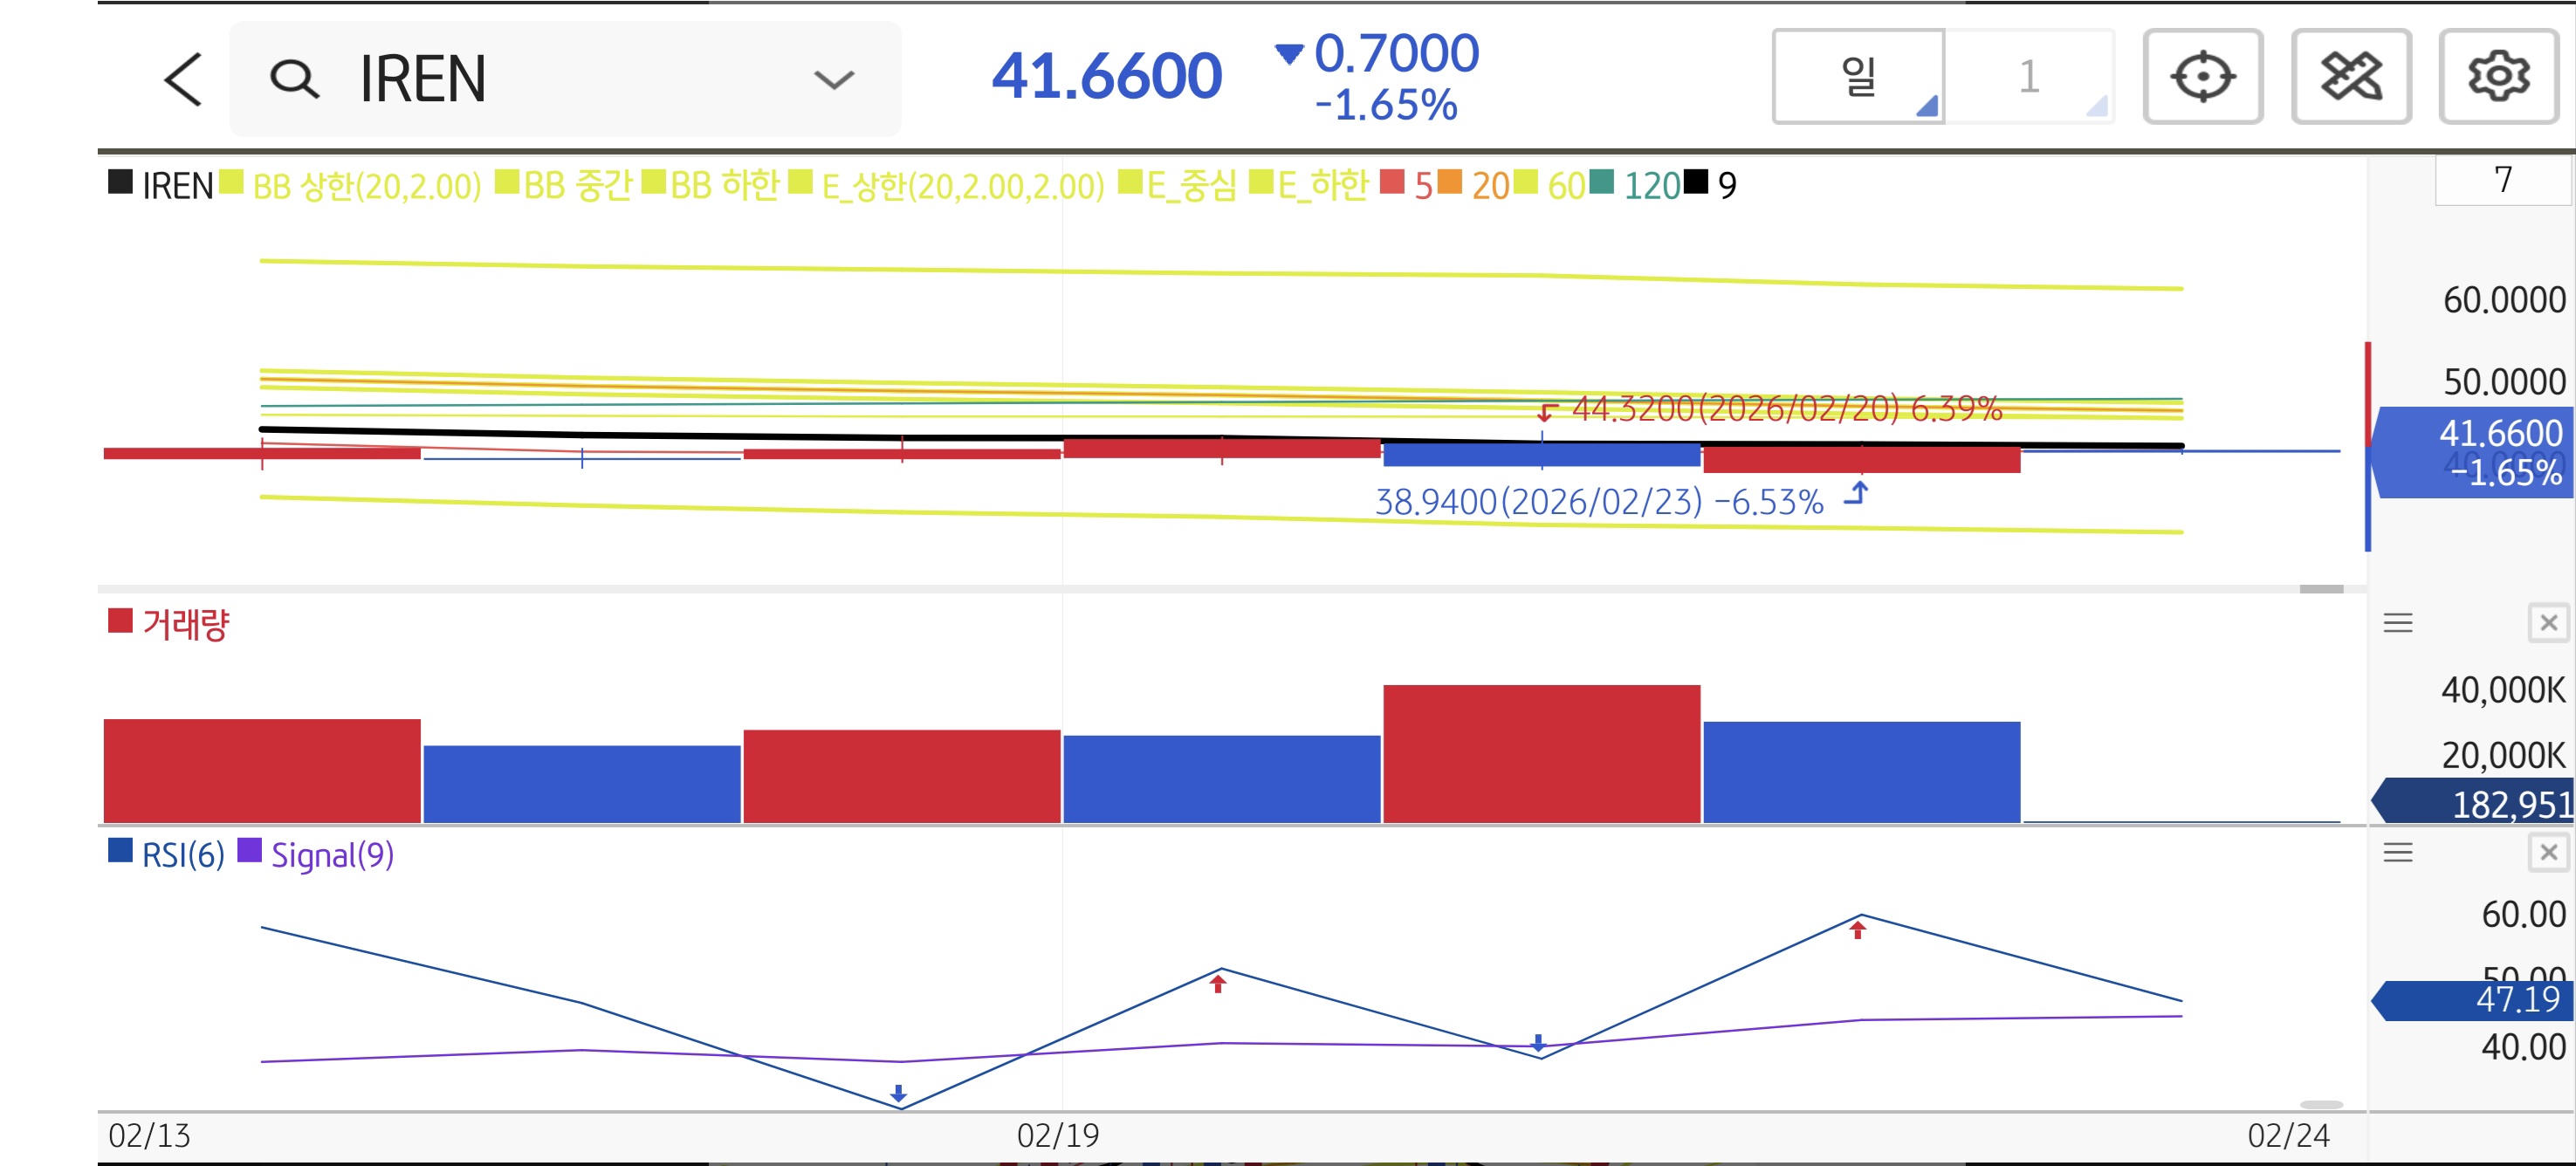
Task: Click the 거래량 volume label
Action: 185,625
